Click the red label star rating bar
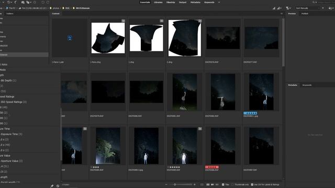This screenshot has height=188, width=335. point(211,167)
